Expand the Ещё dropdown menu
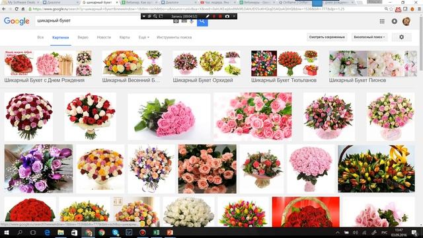The height and width of the screenshot is (238, 423). [x=143, y=37]
